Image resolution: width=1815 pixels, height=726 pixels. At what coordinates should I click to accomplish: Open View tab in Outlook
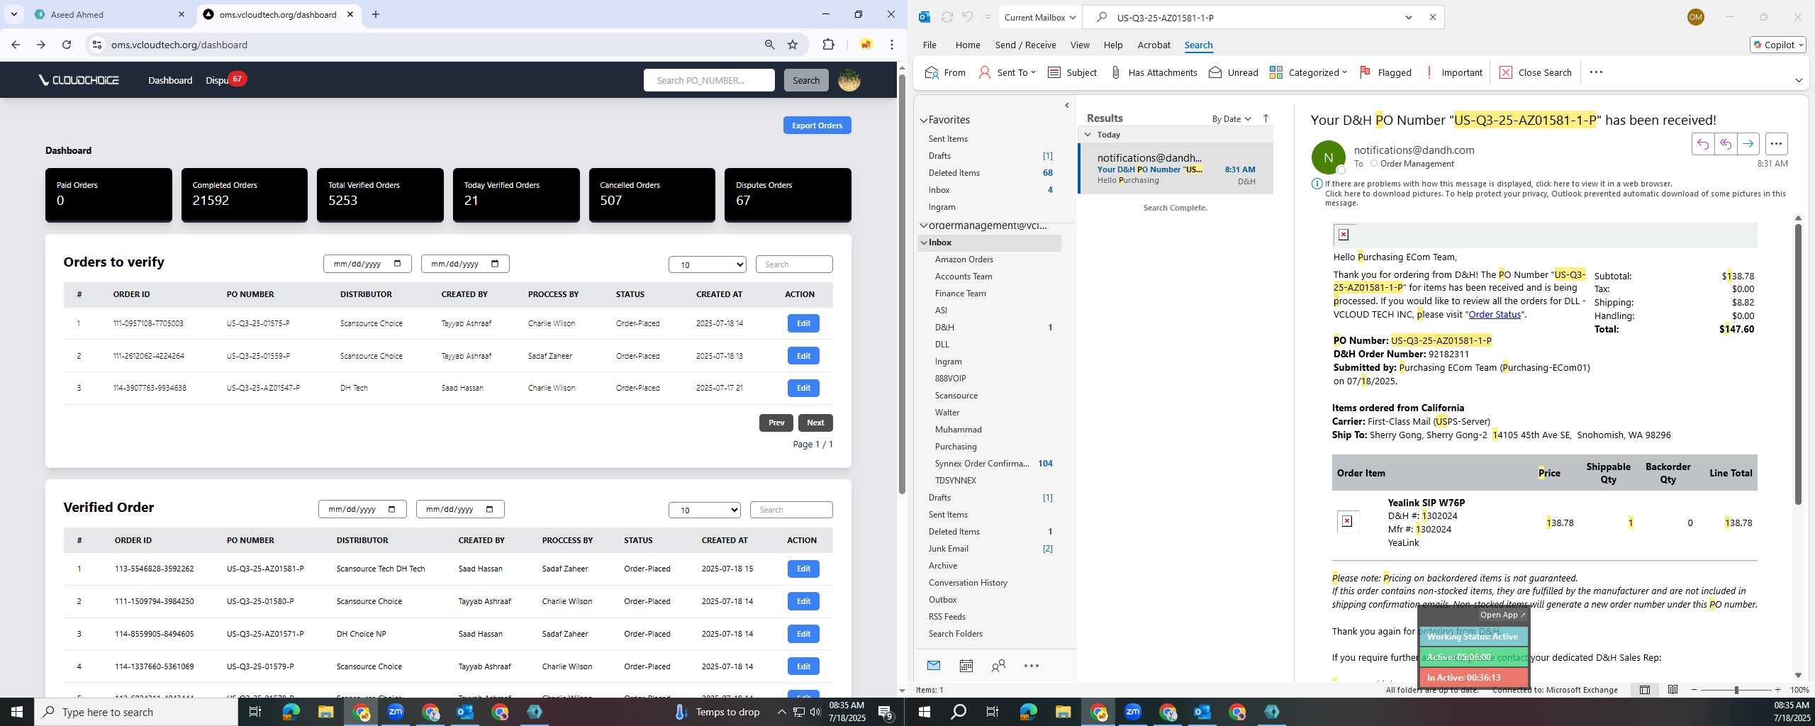tap(1079, 45)
